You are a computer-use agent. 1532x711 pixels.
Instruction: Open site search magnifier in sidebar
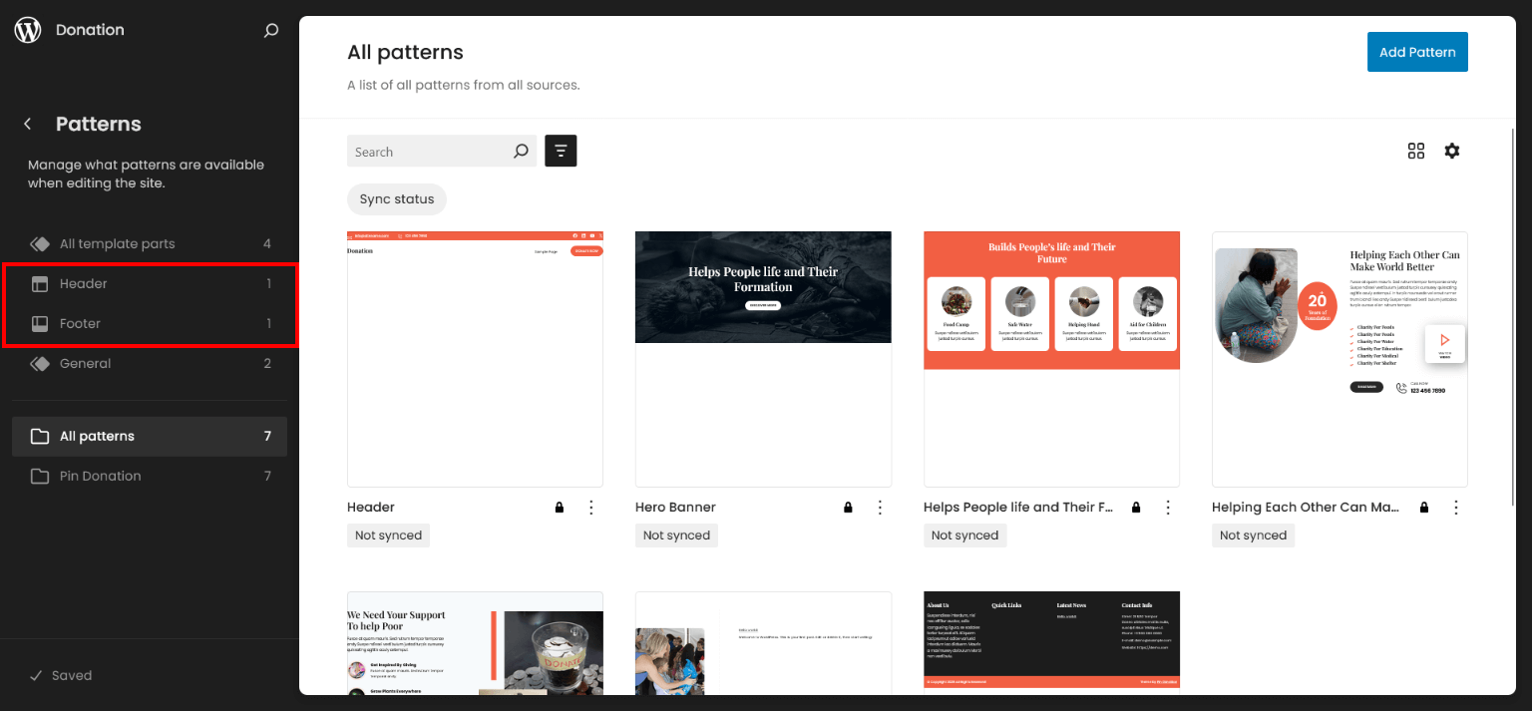(270, 31)
